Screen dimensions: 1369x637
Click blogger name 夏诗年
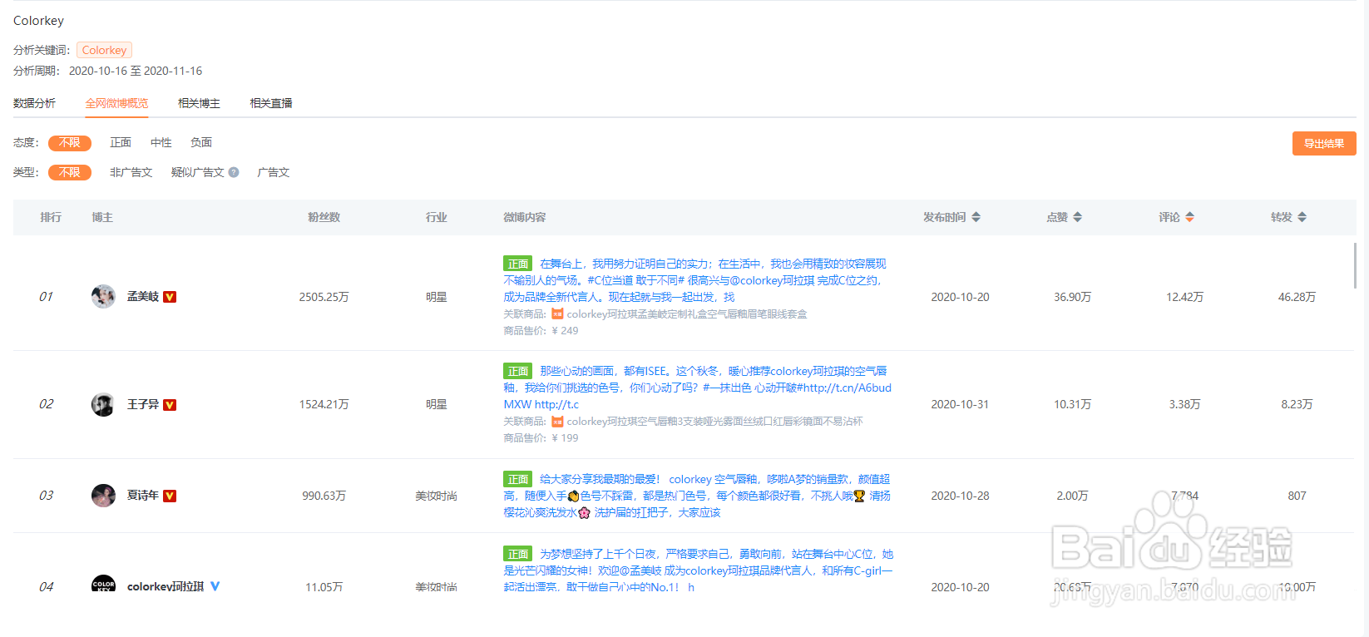point(143,496)
